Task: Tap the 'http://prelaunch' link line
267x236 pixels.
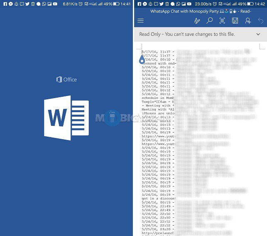Action: [157, 233]
